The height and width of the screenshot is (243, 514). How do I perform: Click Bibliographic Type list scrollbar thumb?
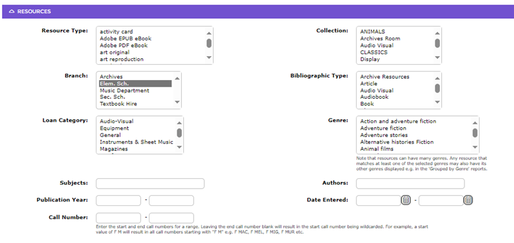coord(437,88)
